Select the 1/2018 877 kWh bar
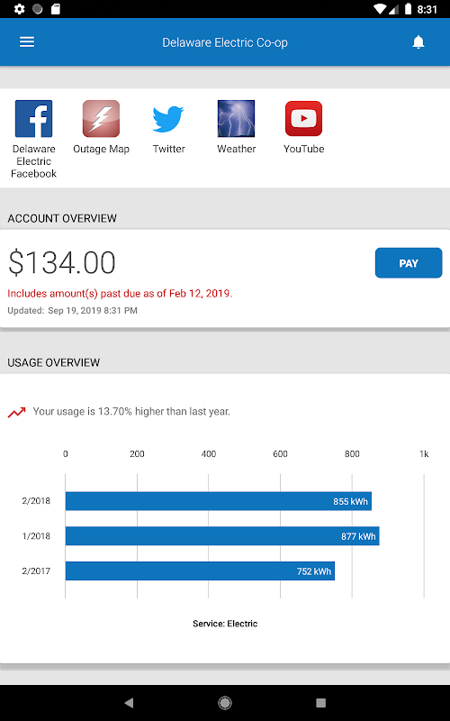 coord(222,536)
